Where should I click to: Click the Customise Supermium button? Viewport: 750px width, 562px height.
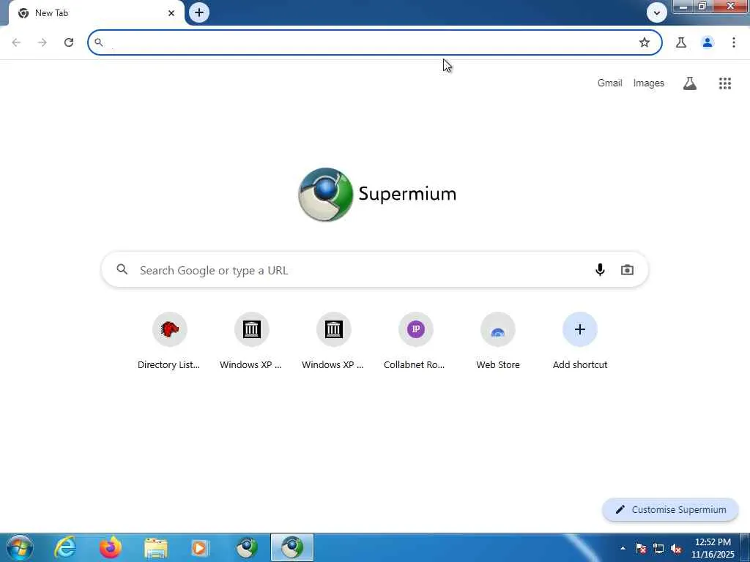tap(670, 509)
